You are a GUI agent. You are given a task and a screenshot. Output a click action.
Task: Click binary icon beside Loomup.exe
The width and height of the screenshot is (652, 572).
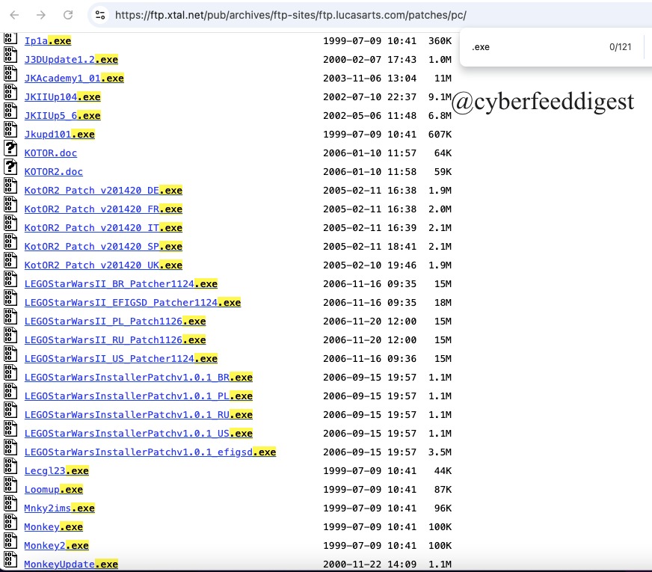click(10, 485)
